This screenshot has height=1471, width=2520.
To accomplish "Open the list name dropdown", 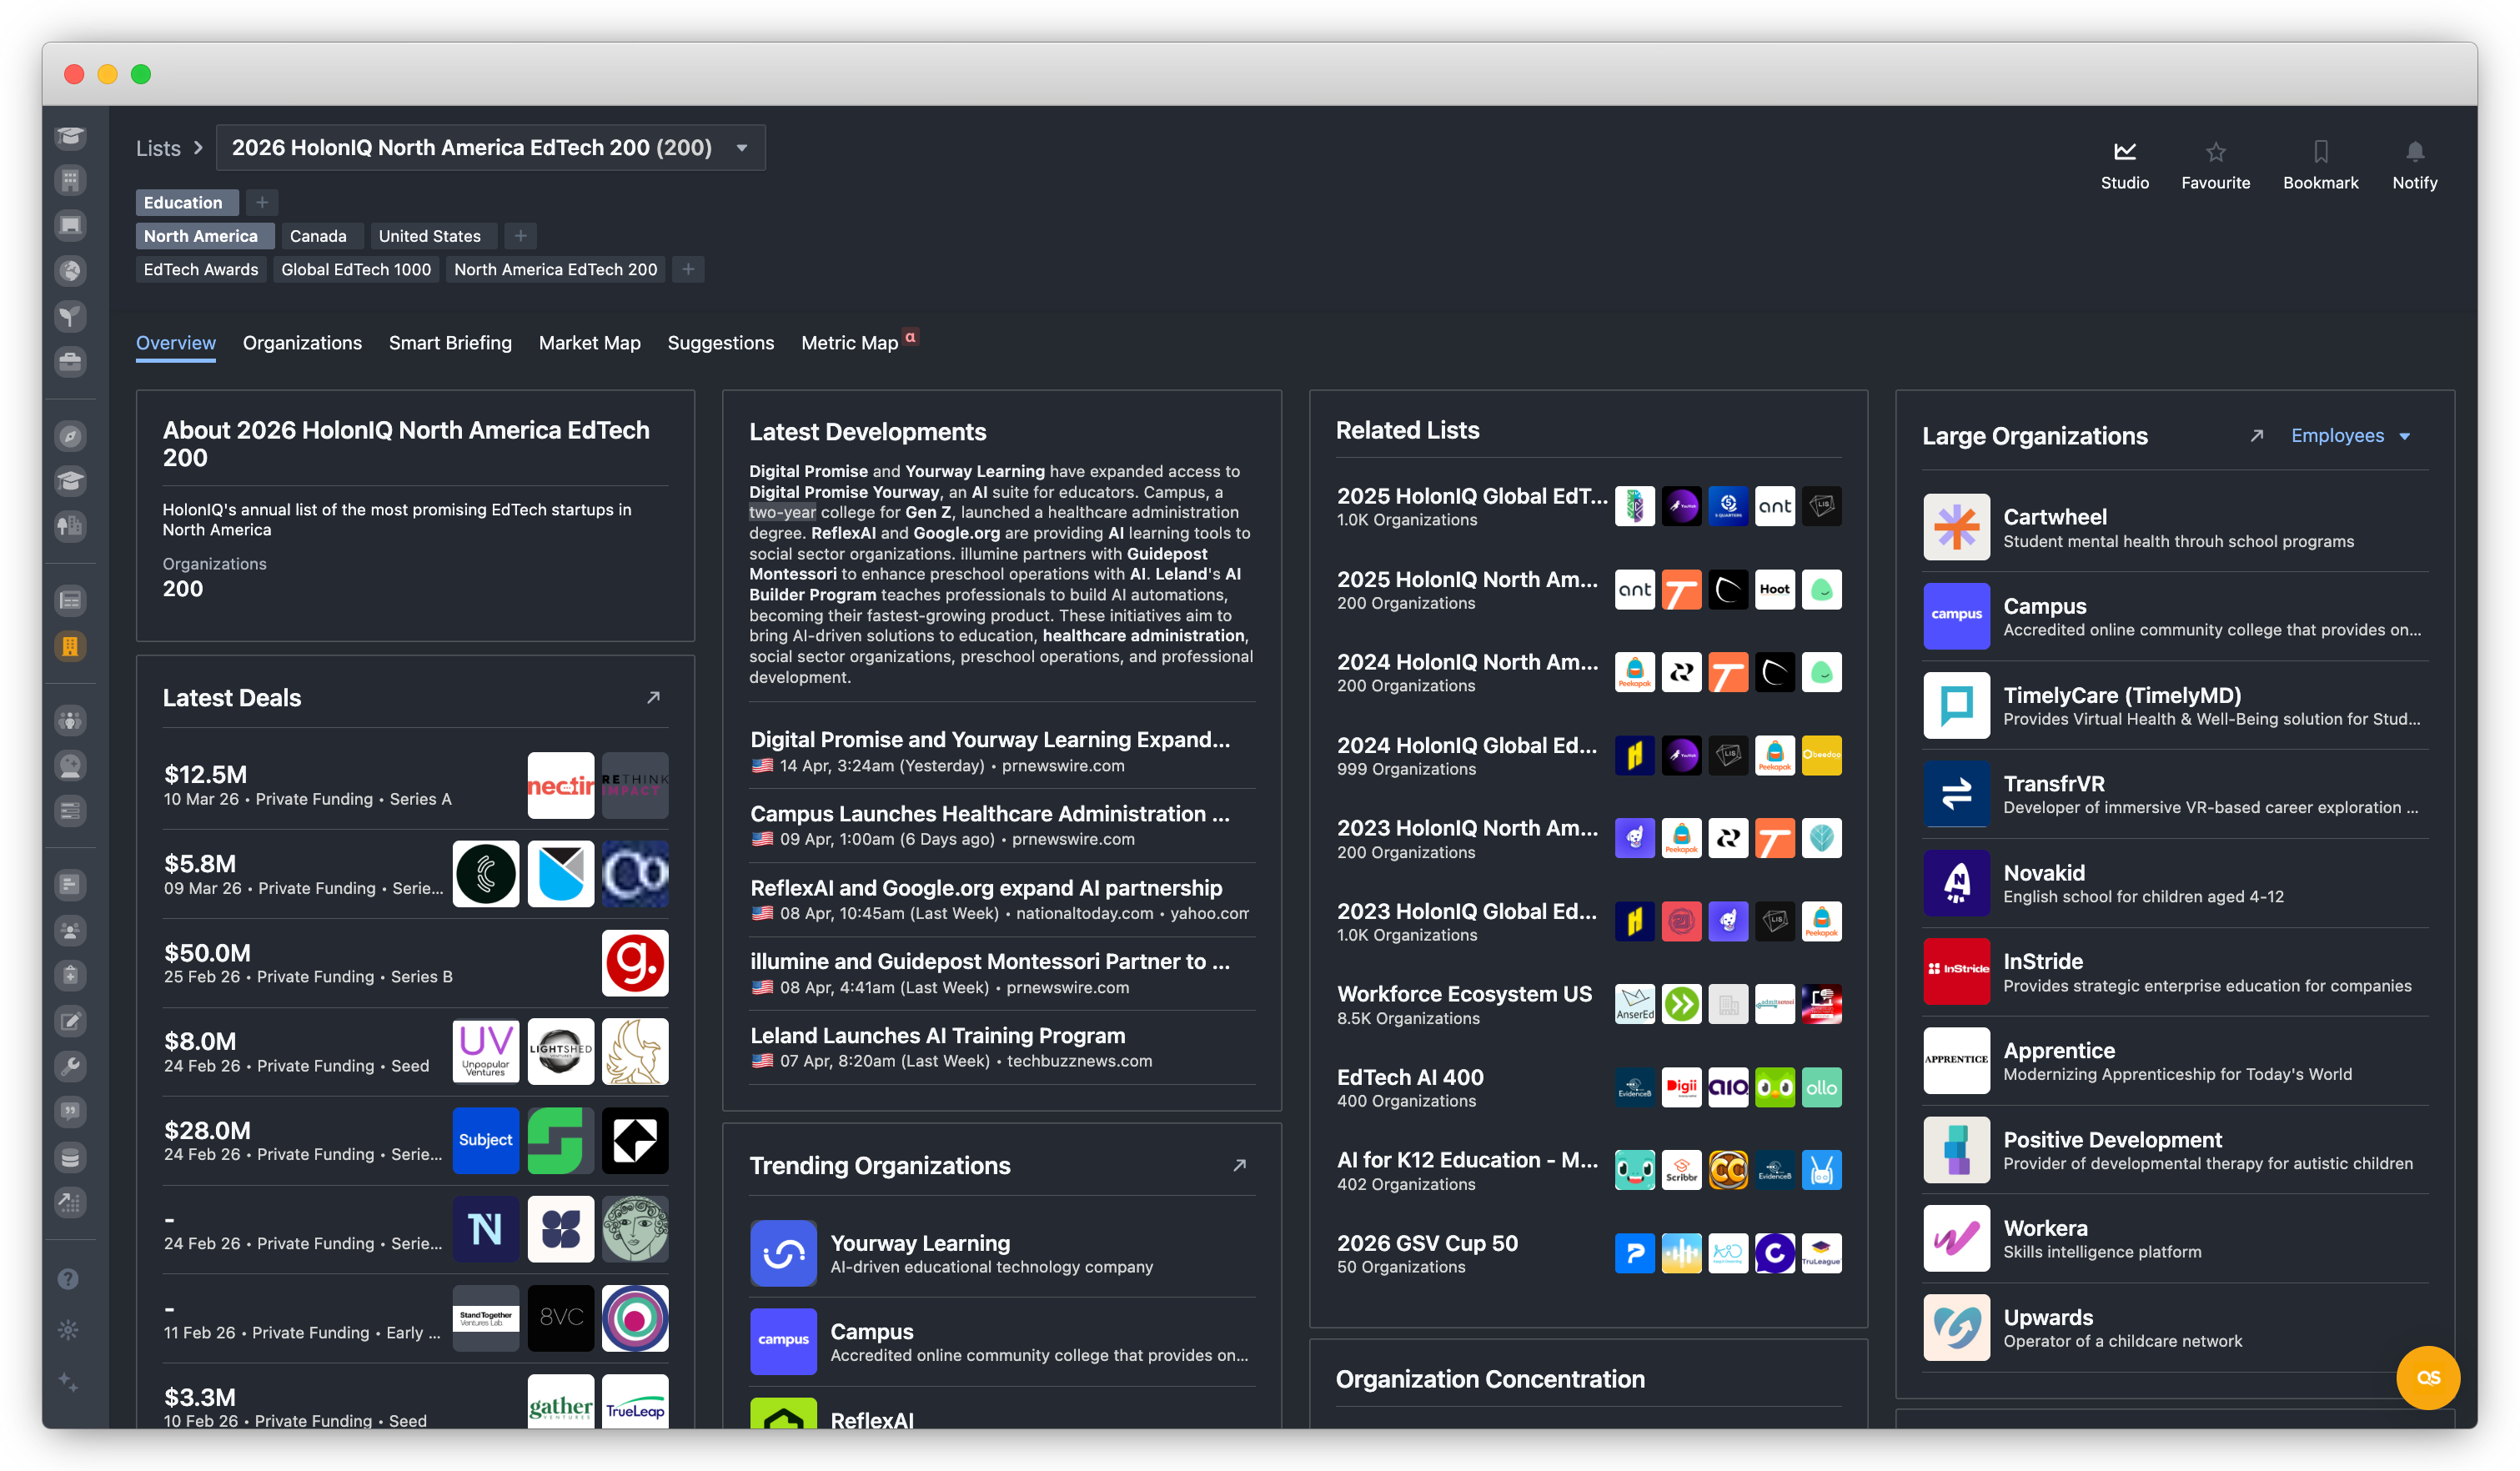I will [x=741, y=148].
